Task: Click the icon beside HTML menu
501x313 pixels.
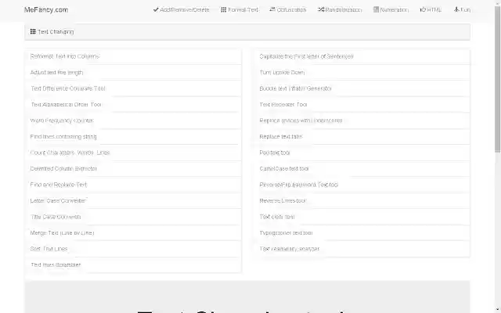Action: coord(423,9)
